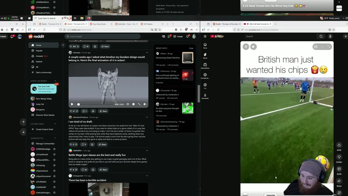Collapse Custom Feeds section
This screenshot has width=348, height=196.
[55, 124]
